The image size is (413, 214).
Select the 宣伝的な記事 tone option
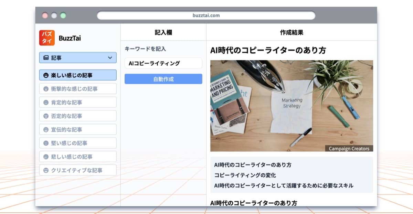[78, 129]
